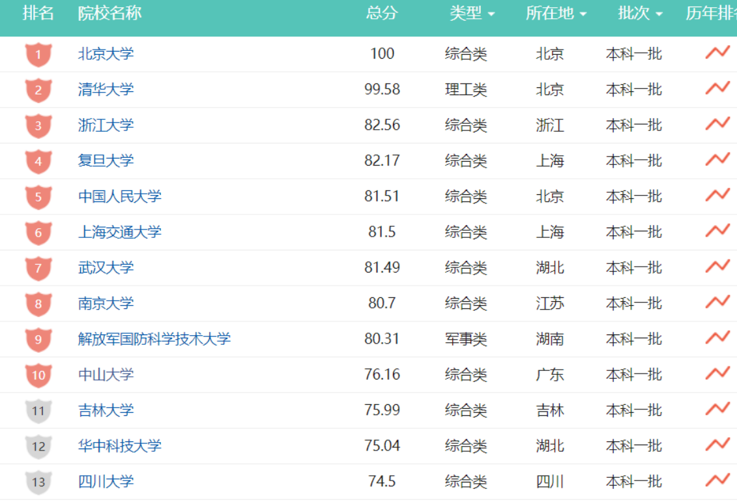Click the 江苏 location cell
The height and width of the screenshot is (502, 737).
point(550,303)
